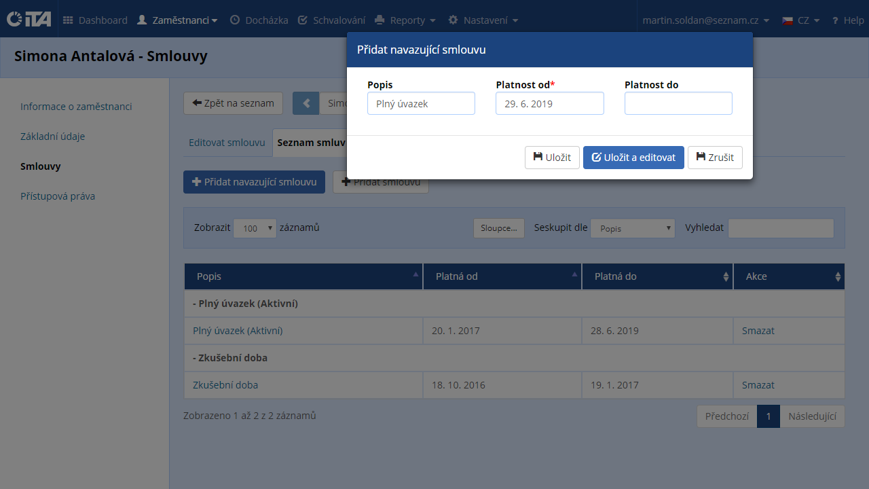Viewport: 869px width, 489px height.
Task: Select Přístupová práva in sidebar
Action: (58, 196)
